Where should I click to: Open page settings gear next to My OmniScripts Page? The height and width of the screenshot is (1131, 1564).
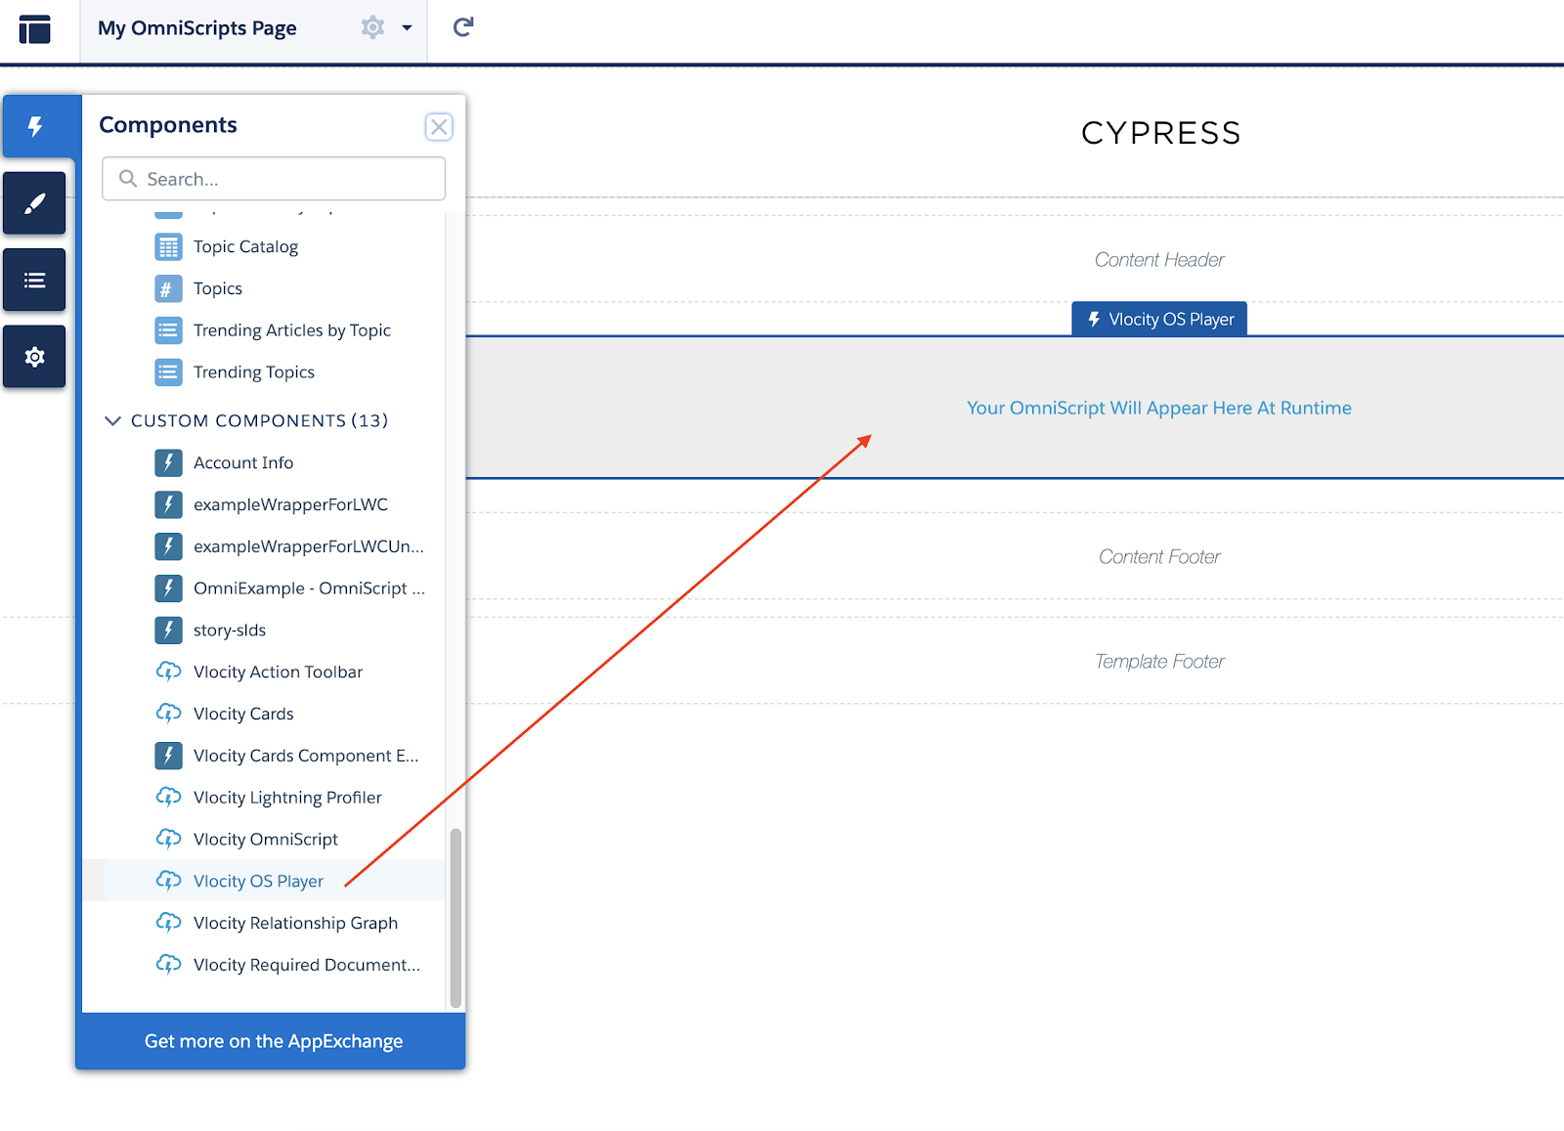point(372,27)
